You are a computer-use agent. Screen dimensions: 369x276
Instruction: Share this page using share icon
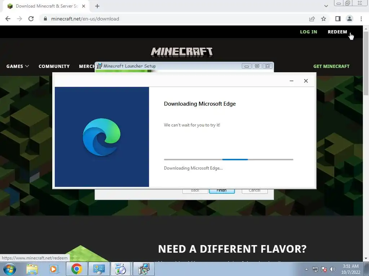(x=312, y=19)
